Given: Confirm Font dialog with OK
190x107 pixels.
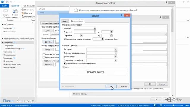Looking at the screenshot, I should pos(111,86).
